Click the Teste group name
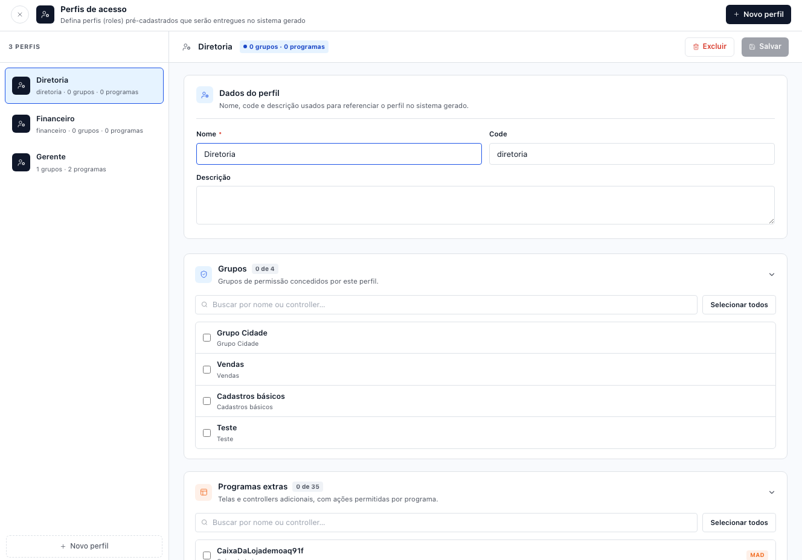Image resolution: width=802 pixels, height=560 pixels. [227, 428]
